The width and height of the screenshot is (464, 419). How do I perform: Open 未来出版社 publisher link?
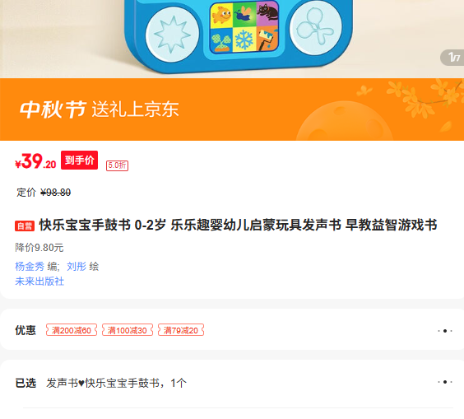39,282
